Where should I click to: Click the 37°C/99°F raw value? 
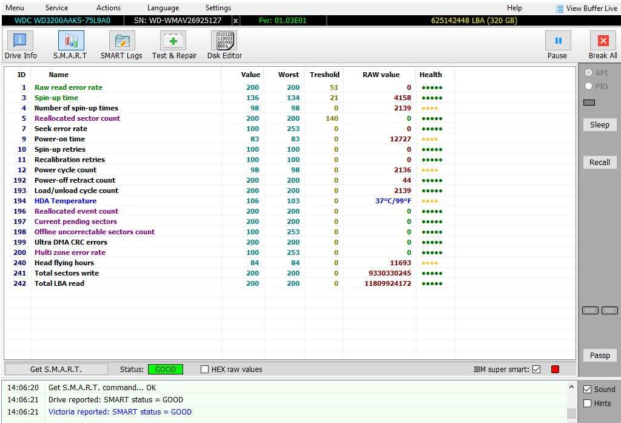(393, 201)
